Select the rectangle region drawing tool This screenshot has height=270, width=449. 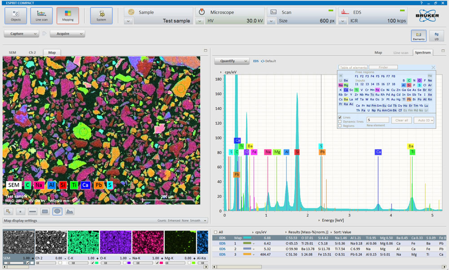point(44,211)
